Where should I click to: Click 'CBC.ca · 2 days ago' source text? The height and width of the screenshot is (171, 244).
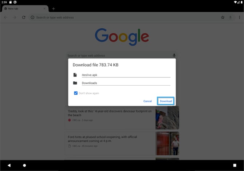(x=82, y=120)
